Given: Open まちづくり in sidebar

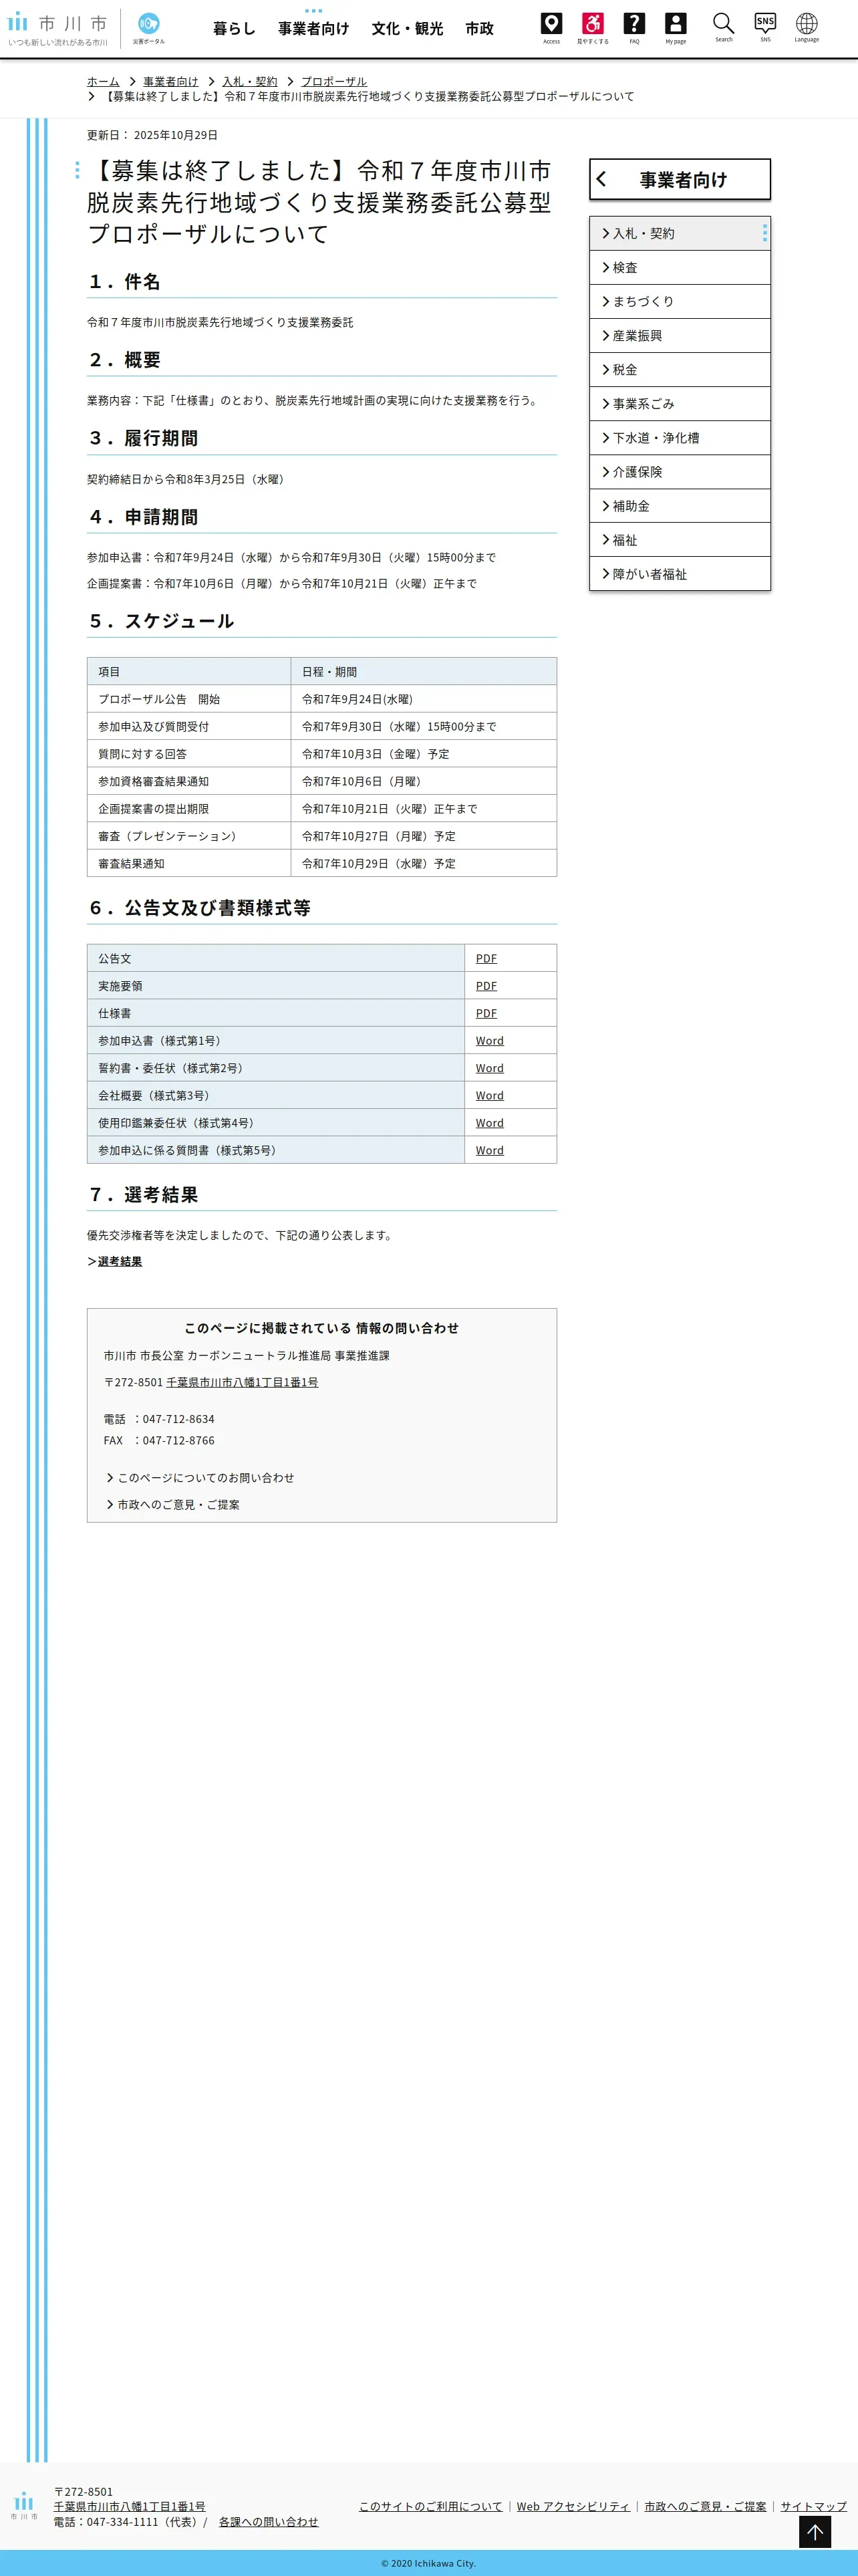Looking at the screenshot, I should coord(680,302).
